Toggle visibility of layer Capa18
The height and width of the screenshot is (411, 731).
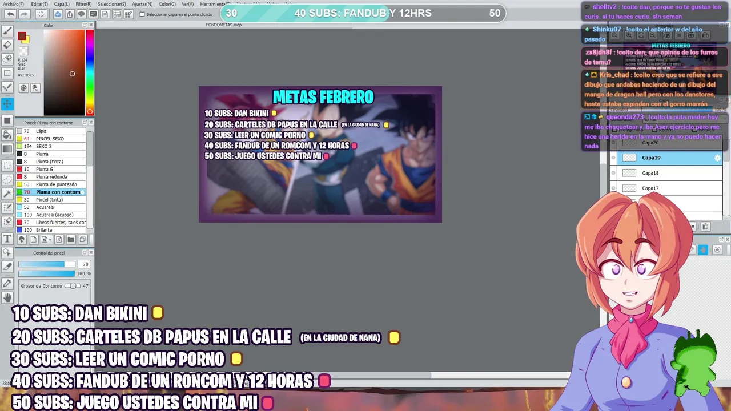tap(613, 173)
